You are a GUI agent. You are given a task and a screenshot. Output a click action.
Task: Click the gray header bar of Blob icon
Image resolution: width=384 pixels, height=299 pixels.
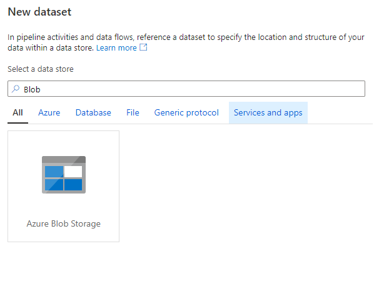[63, 160]
